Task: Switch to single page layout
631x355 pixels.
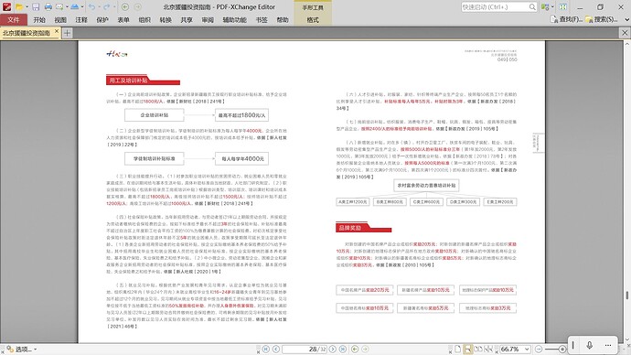Action: point(457,349)
